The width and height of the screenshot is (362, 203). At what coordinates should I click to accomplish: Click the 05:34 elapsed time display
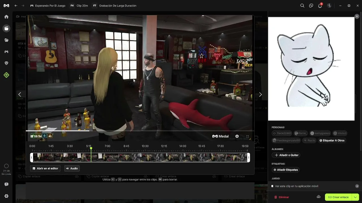coord(38,136)
